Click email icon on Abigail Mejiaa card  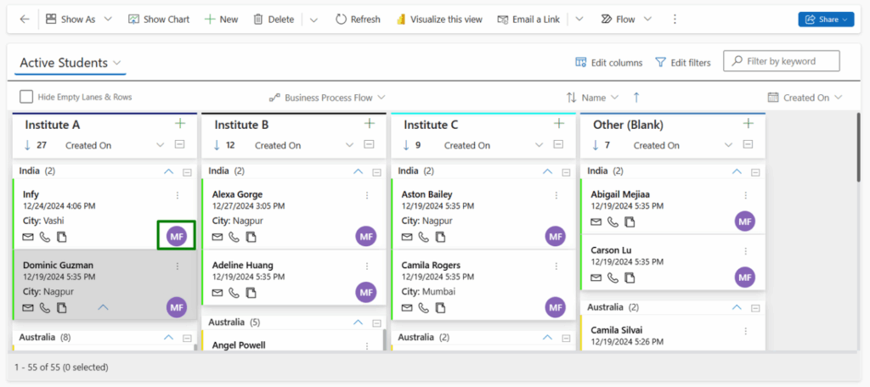(596, 222)
